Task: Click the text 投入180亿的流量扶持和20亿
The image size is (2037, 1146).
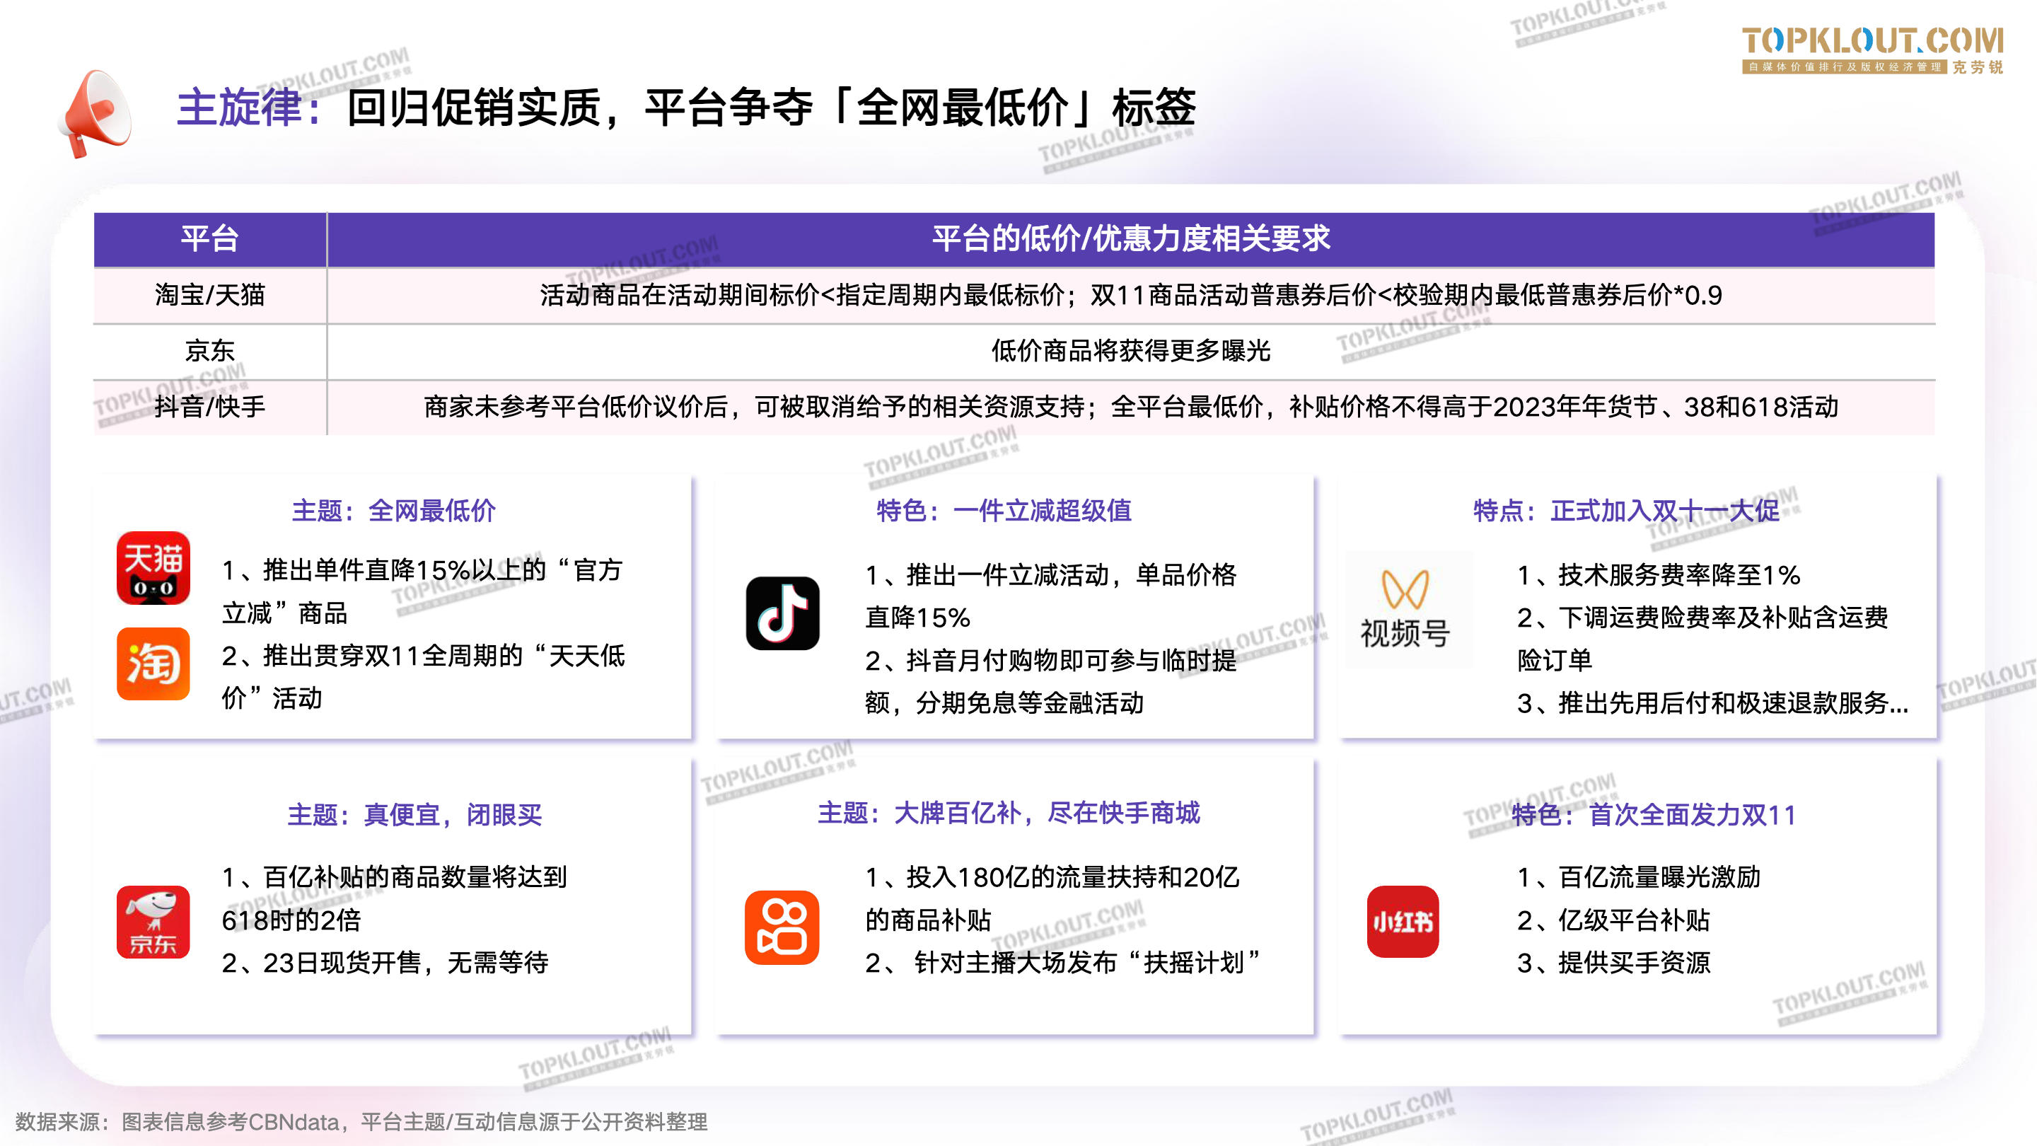Action: tap(1052, 877)
